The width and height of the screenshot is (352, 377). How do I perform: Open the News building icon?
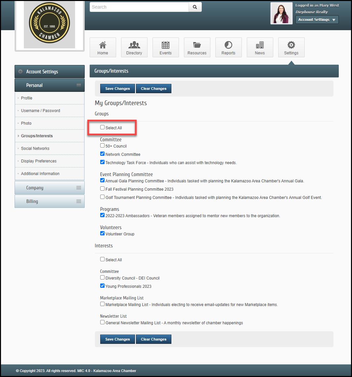click(x=260, y=45)
